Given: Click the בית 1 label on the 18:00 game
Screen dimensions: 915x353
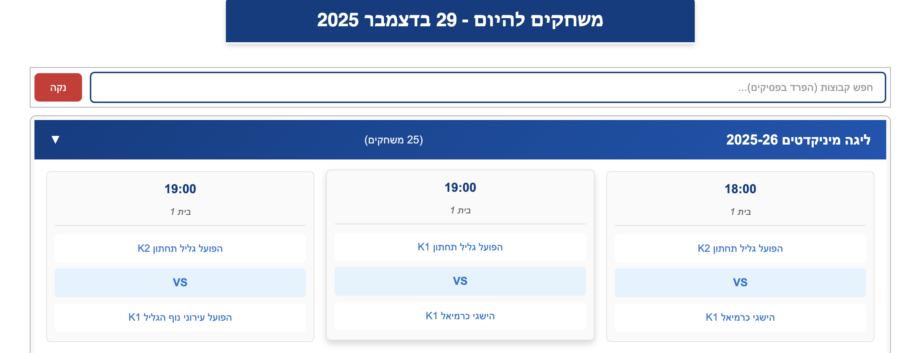Looking at the screenshot, I should [x=741, y=211].
